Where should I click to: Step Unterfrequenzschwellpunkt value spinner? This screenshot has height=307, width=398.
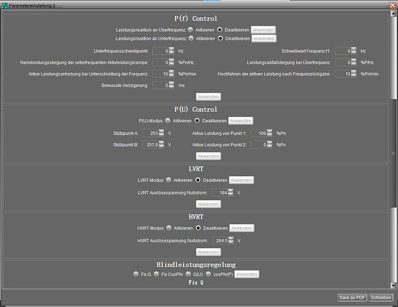[x=171, y=51]
